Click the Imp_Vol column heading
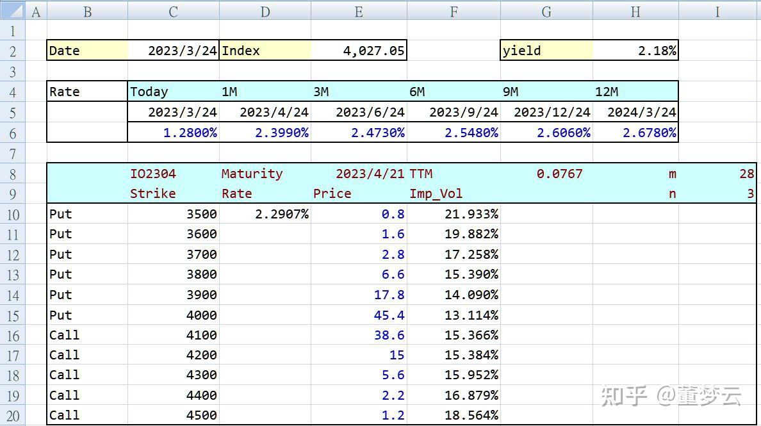 pos(454,193)
